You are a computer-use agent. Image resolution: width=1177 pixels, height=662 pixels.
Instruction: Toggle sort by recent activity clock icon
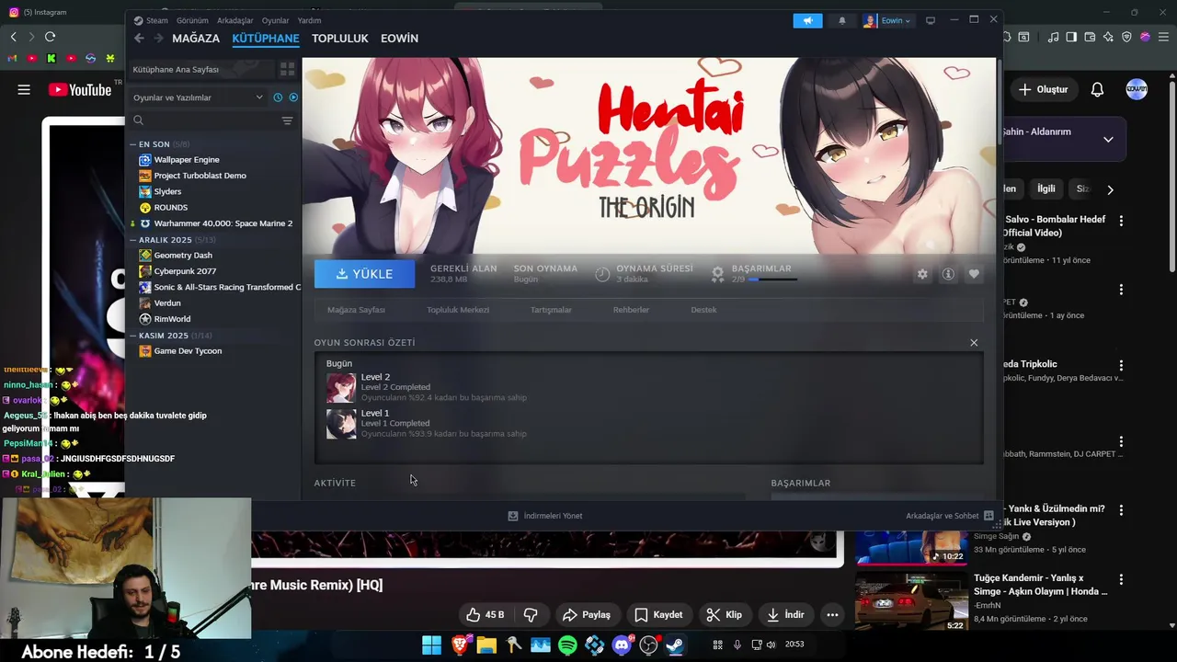click(278, 97)
